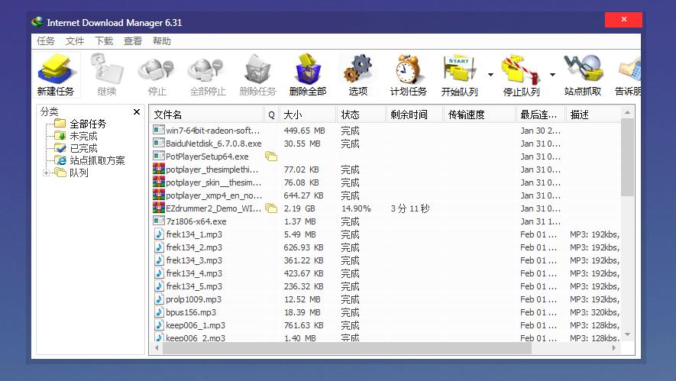The height and width of the screenshot is (381, 676).
Task: Sort by 传输速度 column header
Action: (x=480, y=115)
